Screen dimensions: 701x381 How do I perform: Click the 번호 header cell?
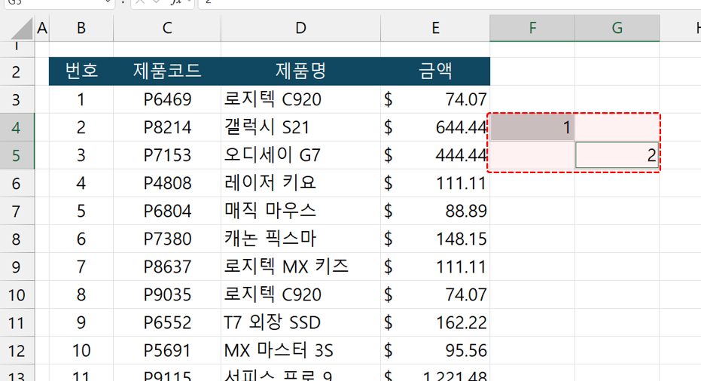tap(81, 72)
